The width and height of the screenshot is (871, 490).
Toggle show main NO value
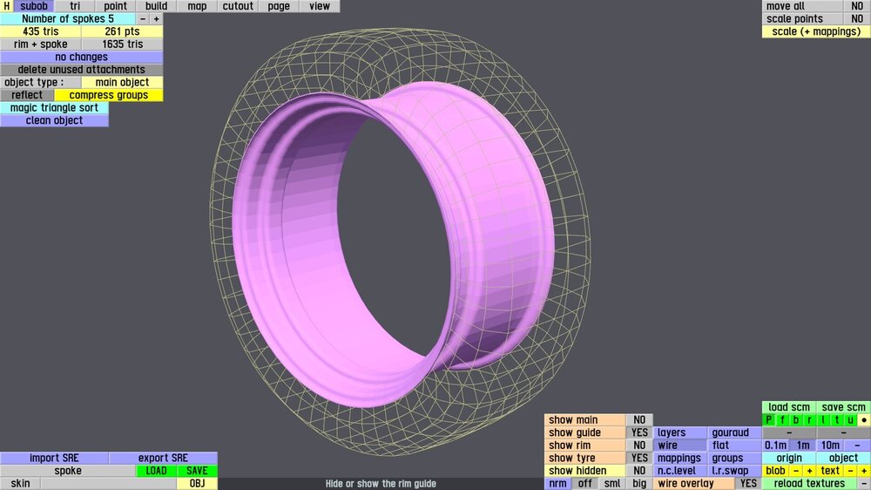tap(639, 420)
